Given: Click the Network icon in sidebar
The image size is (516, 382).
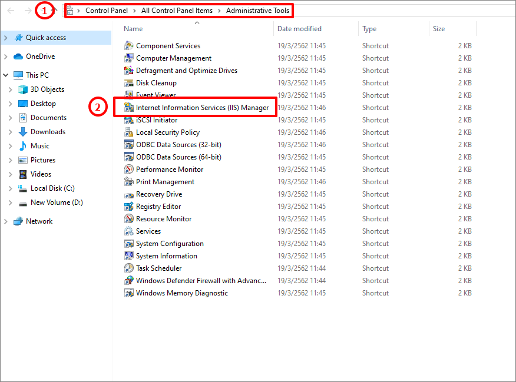Looking at the screenshot, I should pos(18,221).
